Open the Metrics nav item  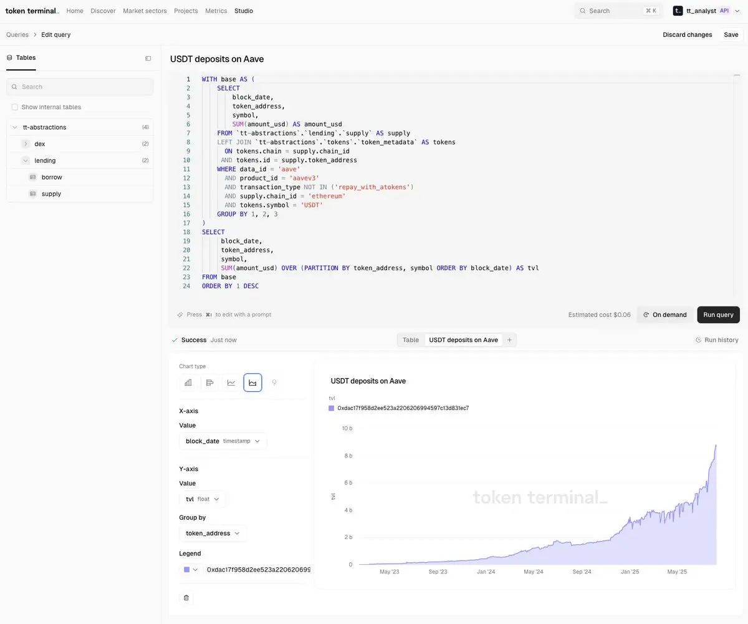pos(216,11)
